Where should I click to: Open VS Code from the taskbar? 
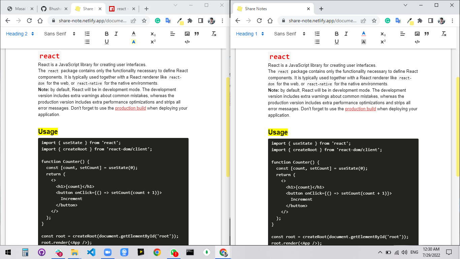coord(91,252)
